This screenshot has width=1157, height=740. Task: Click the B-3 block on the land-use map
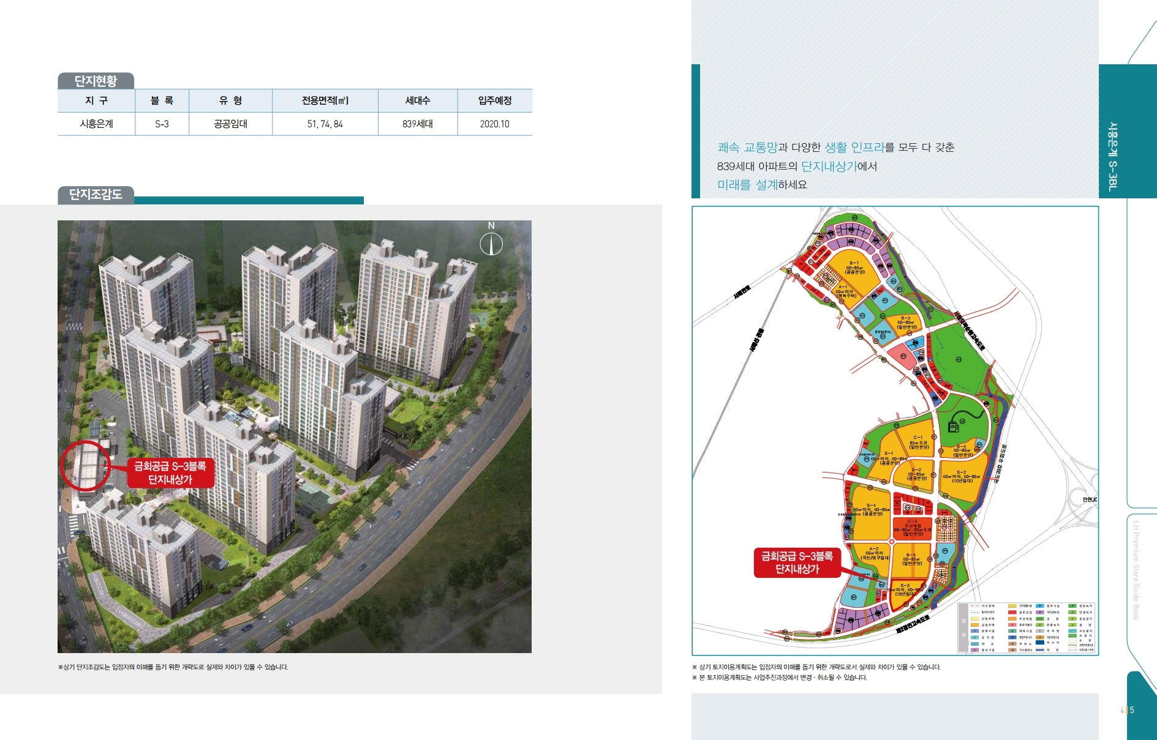905,323
